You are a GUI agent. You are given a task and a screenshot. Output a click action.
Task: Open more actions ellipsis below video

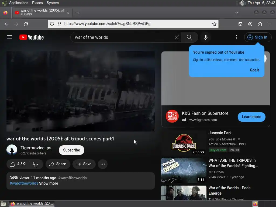[103, 164]
